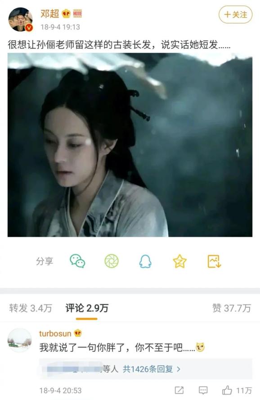
Task: Save post image with download icon
Action: coord(214,261)
